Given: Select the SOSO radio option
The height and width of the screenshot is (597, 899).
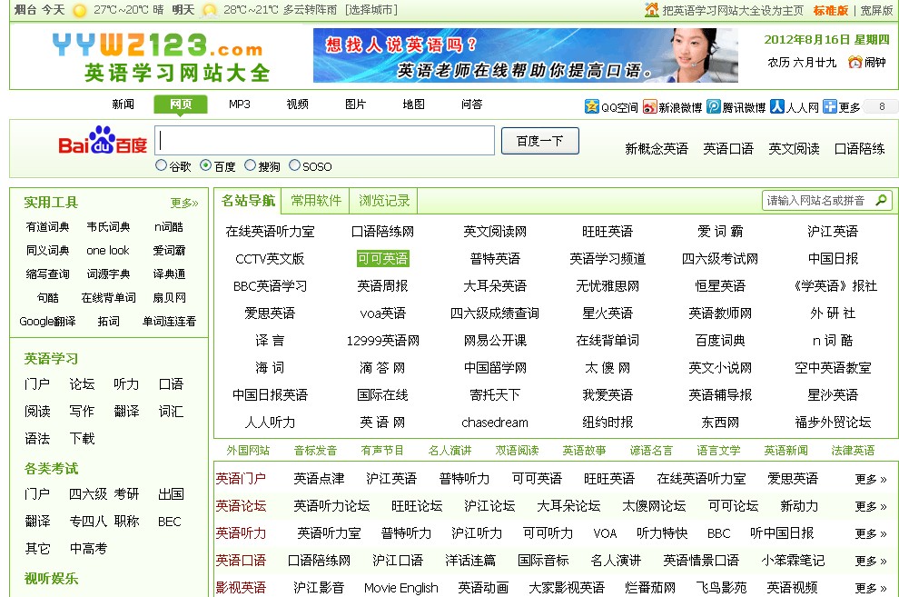Looking at the screenshot, I should 293,165.
